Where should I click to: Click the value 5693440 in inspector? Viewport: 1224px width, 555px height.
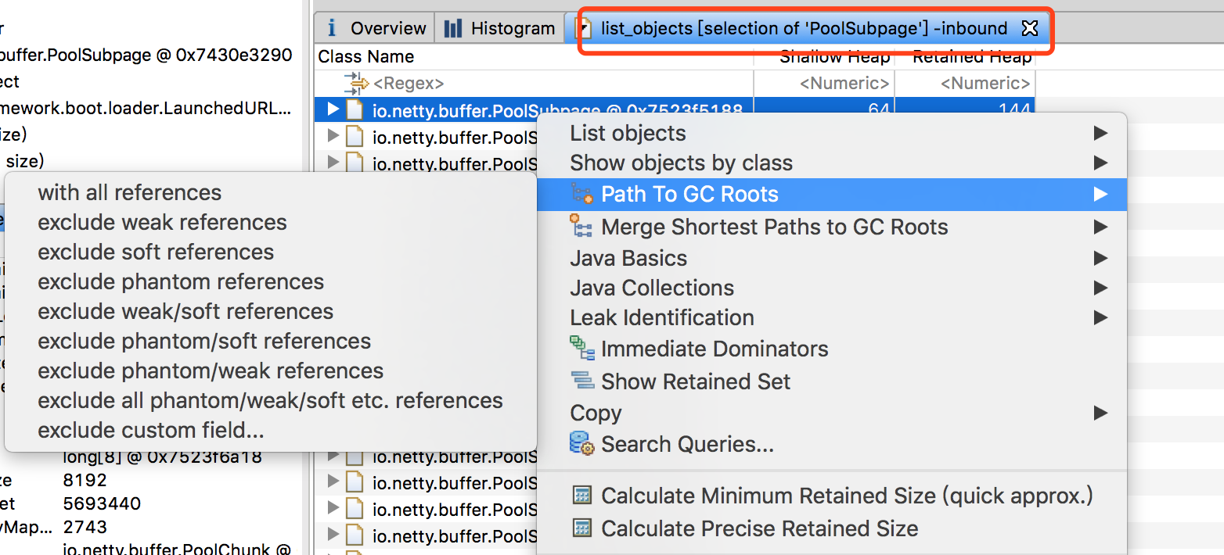(x=102, y=503)
